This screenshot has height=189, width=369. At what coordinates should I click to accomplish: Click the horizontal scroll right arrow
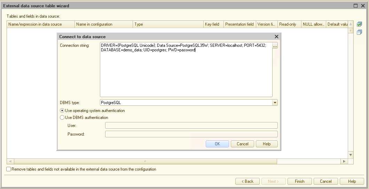(344, 162)
